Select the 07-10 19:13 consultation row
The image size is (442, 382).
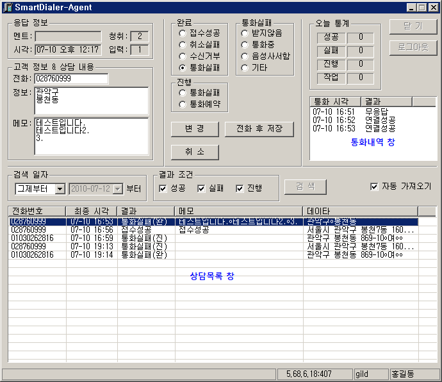(x=213, y=247)
